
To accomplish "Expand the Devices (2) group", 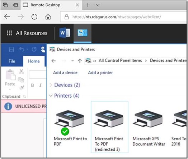I will (51, 85).
